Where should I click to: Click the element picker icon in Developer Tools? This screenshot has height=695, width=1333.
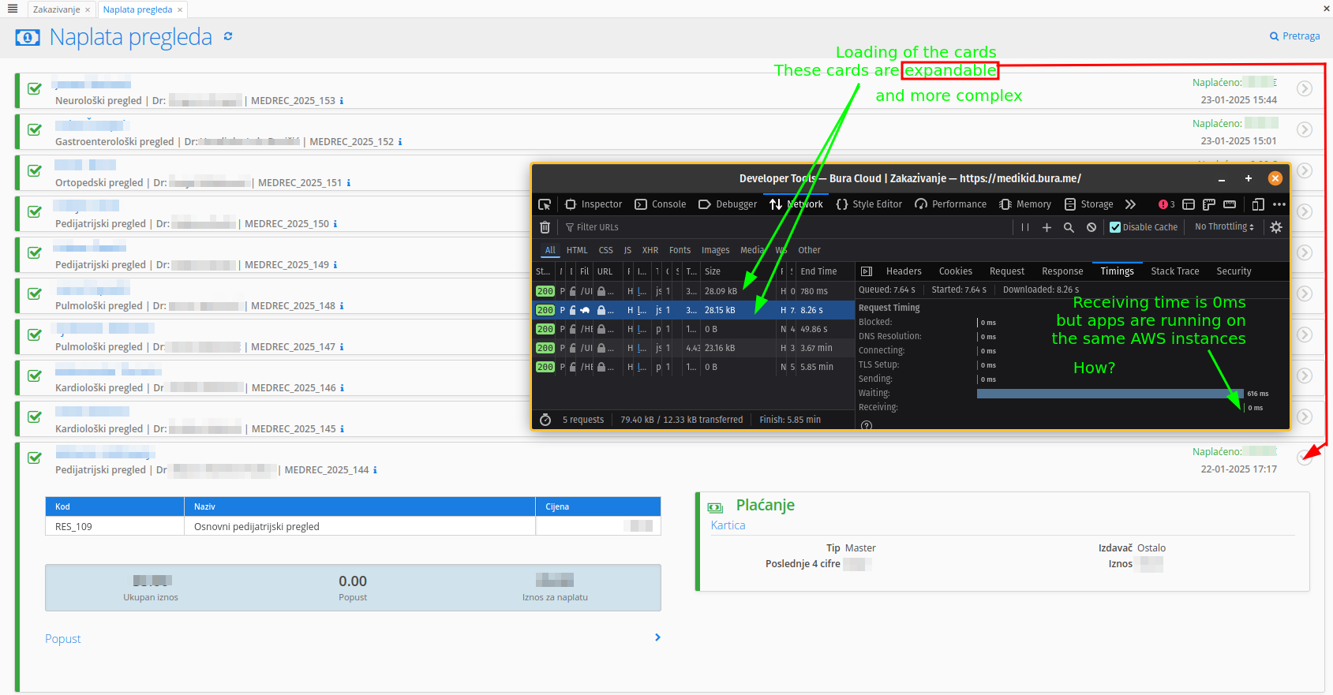pos(545,204)
